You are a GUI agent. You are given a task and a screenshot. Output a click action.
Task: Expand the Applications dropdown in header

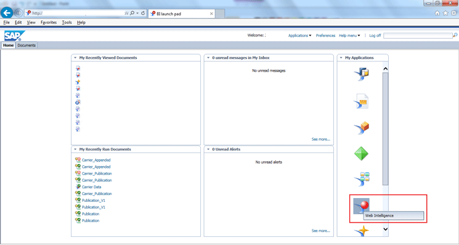click(300, 35)
